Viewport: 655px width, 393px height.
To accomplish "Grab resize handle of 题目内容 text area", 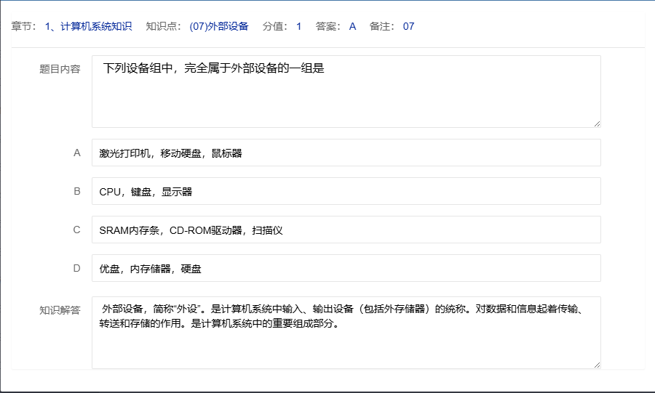I will 597,123.
